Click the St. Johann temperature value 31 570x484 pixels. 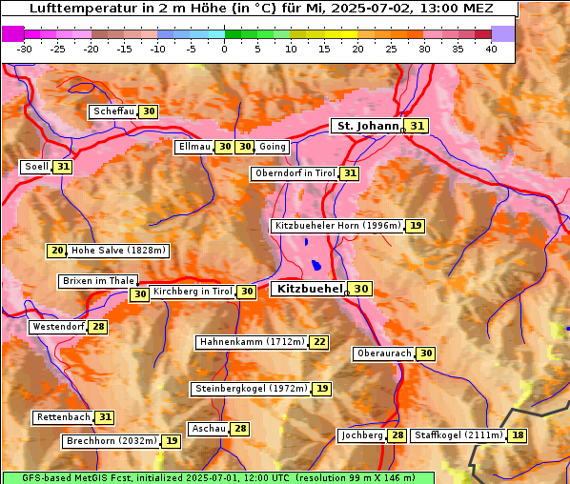pos(417,126)
